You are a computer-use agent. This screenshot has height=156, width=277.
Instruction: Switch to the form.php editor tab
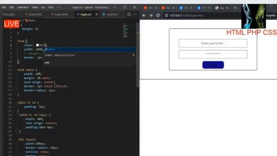[x=9, y=14]
